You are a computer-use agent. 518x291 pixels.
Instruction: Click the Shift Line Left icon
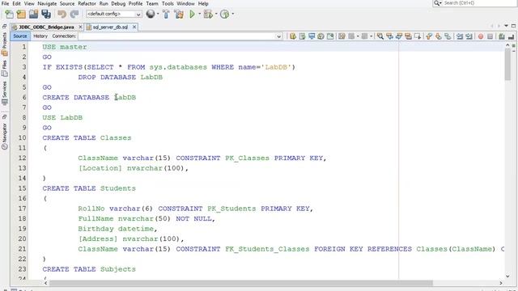coord(460,36)
